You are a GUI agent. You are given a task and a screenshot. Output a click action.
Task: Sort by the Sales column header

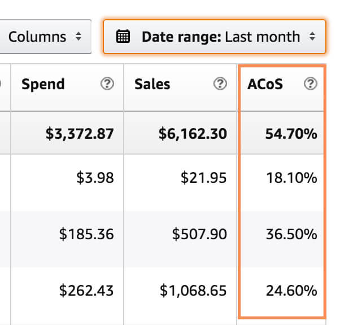pos(152,85)
